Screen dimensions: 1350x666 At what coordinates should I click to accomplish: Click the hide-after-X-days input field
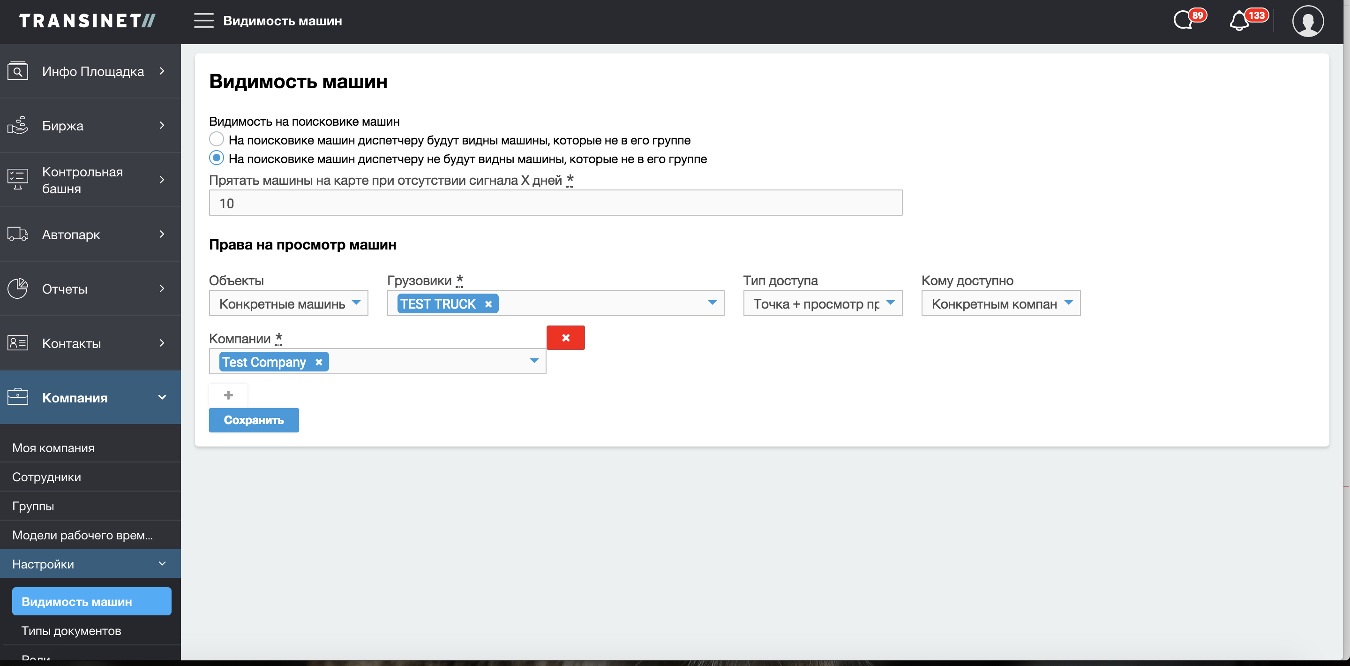pos(555,203)
